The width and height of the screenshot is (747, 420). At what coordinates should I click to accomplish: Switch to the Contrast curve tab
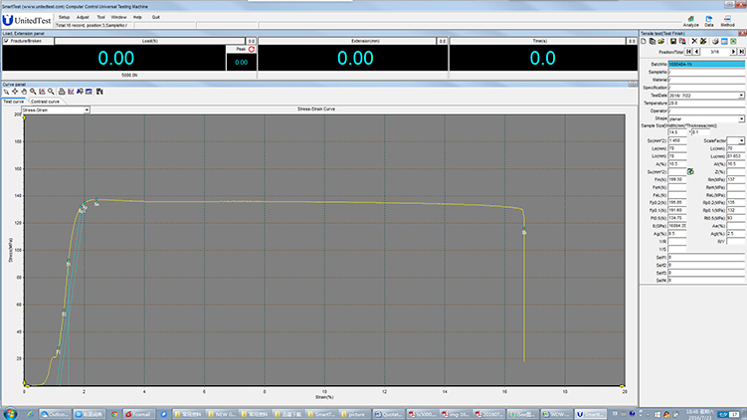click(x=45, y=102)
